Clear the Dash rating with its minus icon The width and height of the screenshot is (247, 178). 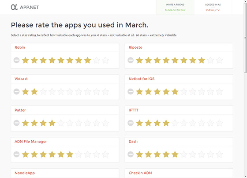[131, 154]
